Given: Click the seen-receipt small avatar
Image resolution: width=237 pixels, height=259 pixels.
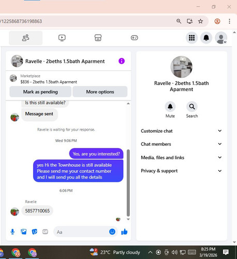Looking at the screenshot, I should pos(118,219).
